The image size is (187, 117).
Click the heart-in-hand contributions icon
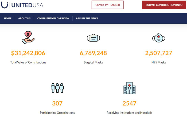click(x=28, y=38)
